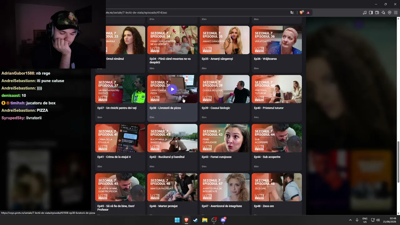Click title text 'Ep46 - Martor protejat'

coord(163,206)
